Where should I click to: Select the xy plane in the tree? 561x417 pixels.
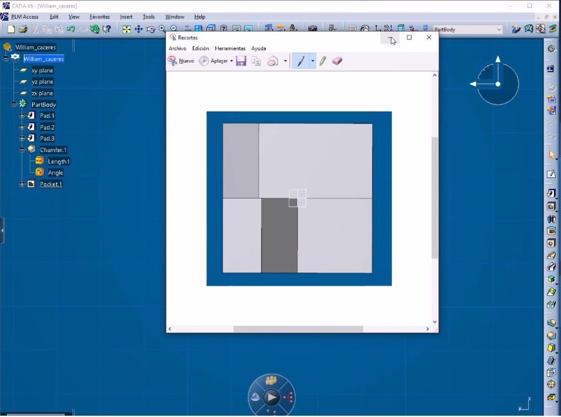(x=43, y=70)
